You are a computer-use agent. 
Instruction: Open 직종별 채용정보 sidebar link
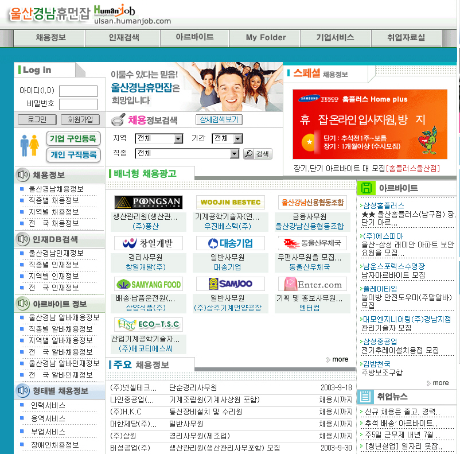coord(54,200)
